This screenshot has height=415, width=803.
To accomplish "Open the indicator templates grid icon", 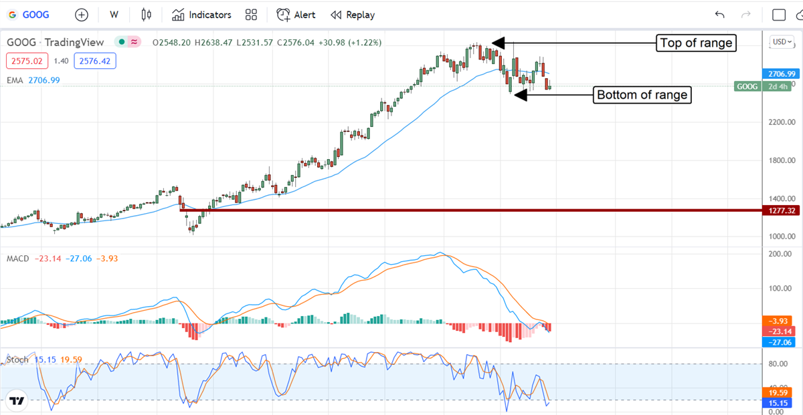I will coord(252,15).
